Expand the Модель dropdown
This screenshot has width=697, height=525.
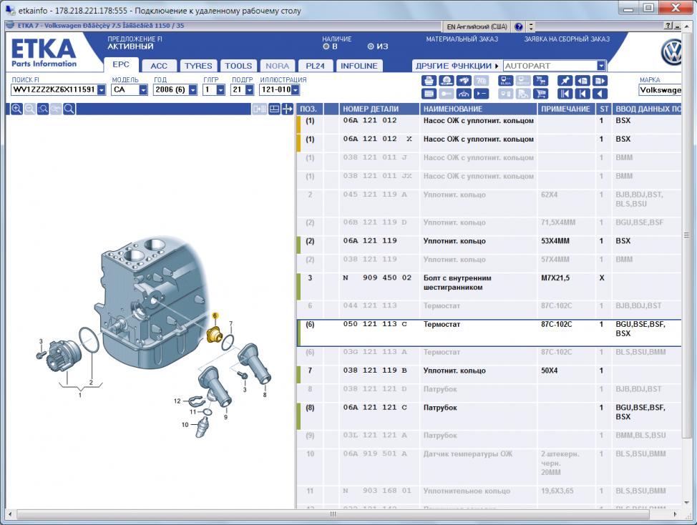tap(142, 89)
